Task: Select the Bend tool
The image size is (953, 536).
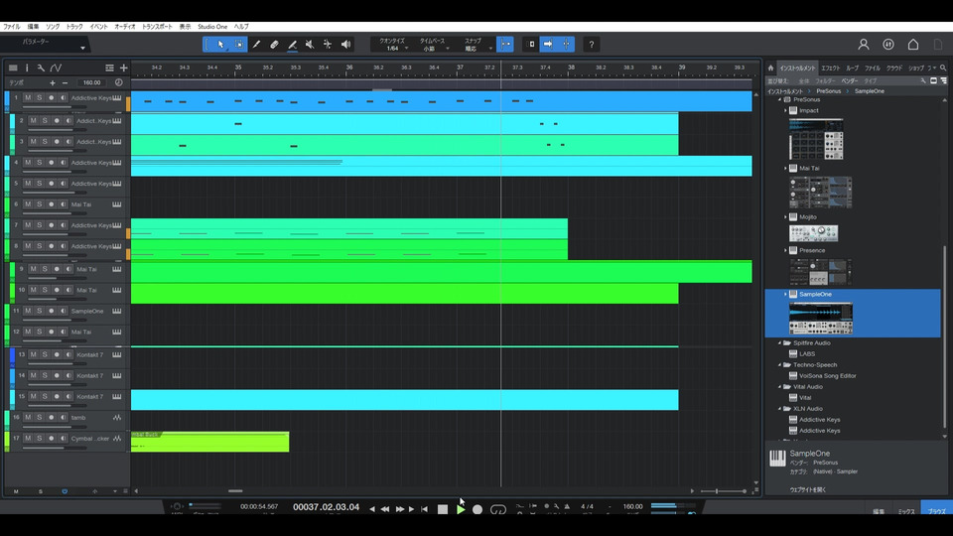Action: point(328,45)
